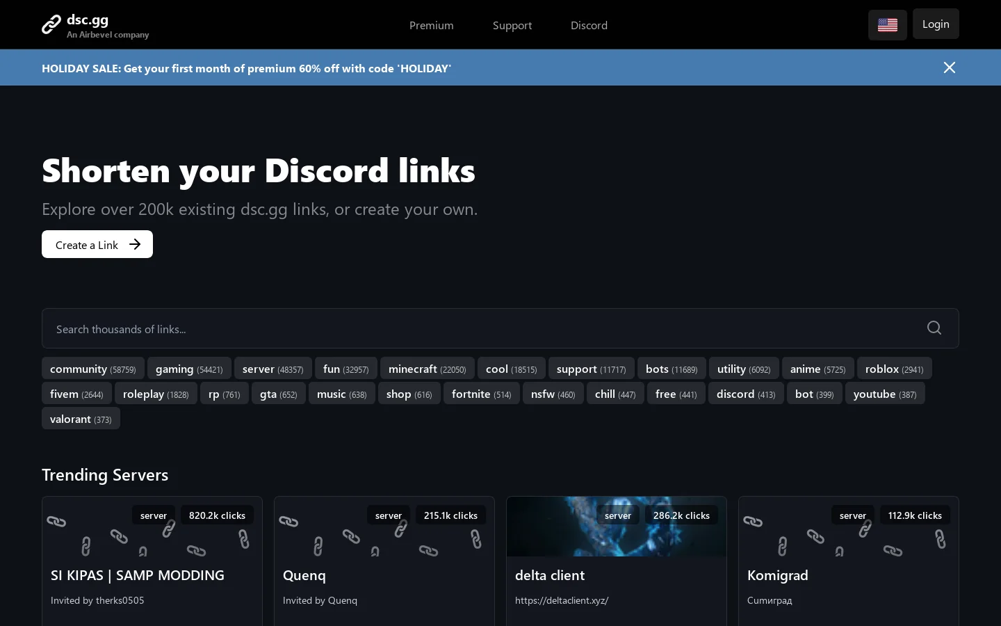Dismiss the holiday sale banner

pos(950,67)
